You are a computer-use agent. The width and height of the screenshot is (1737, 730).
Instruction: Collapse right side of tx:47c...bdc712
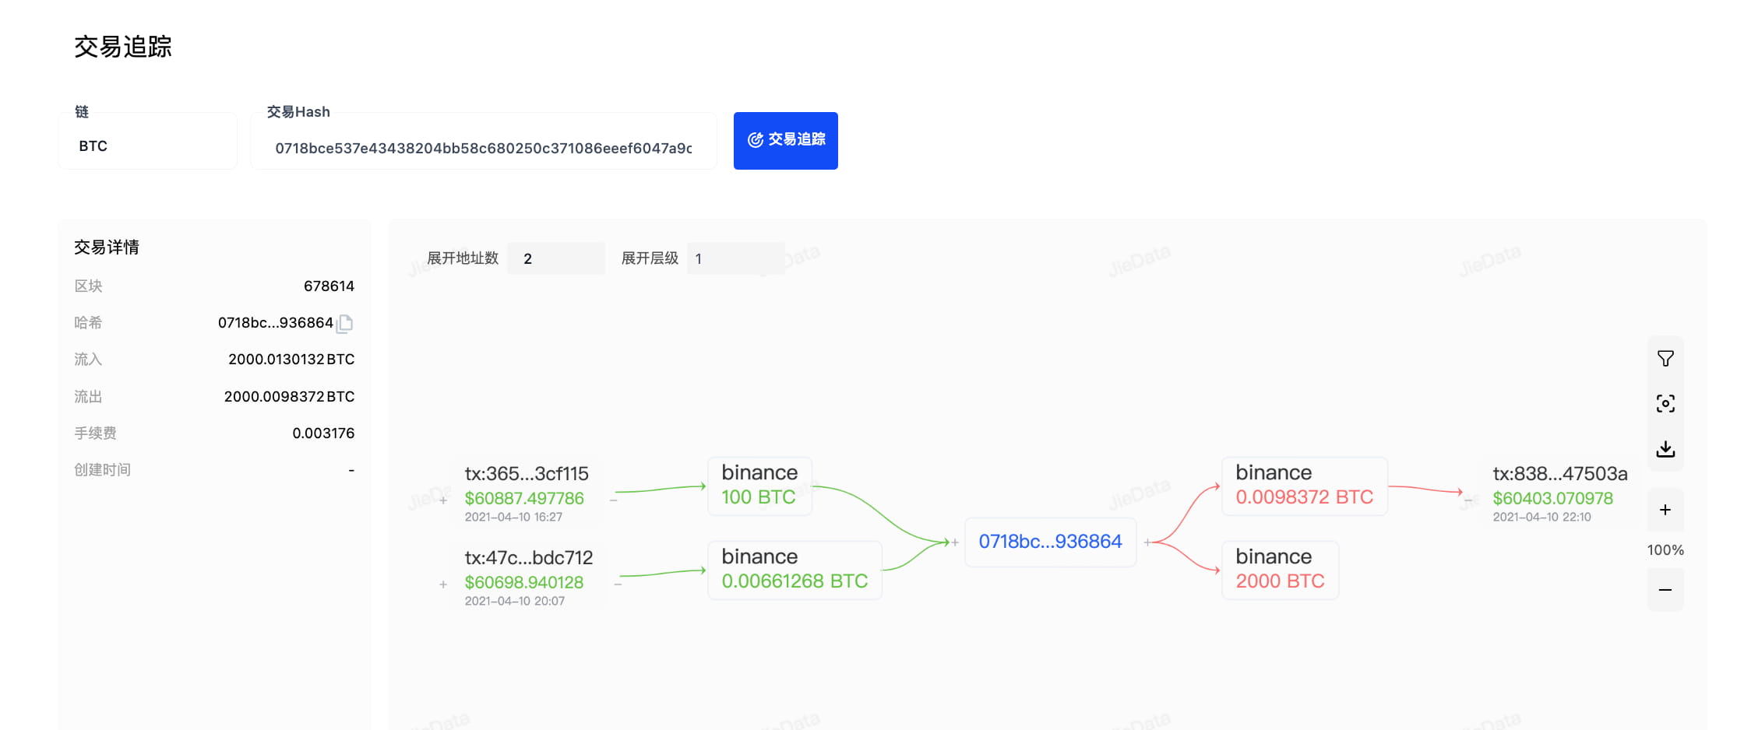pyautogui.click(x=618, y=584)
